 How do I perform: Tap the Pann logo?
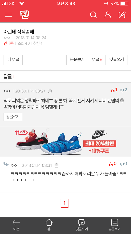(25, 15)
